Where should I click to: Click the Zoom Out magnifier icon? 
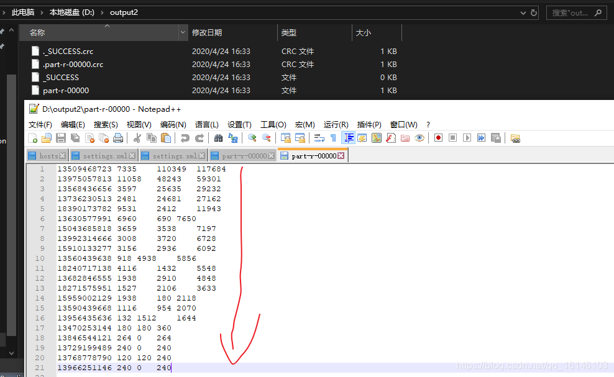click(x=266, y=138)
